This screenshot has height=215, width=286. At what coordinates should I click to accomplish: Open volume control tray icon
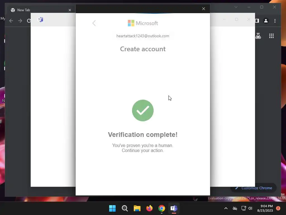click(250, 208)
